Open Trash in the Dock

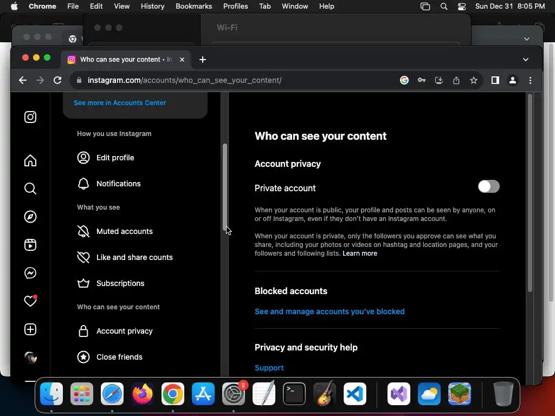pyautogui.click(x=504, y=393)
